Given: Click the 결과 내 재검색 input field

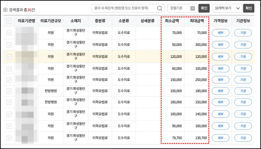Looking at the screenshot, I should 128,8.
